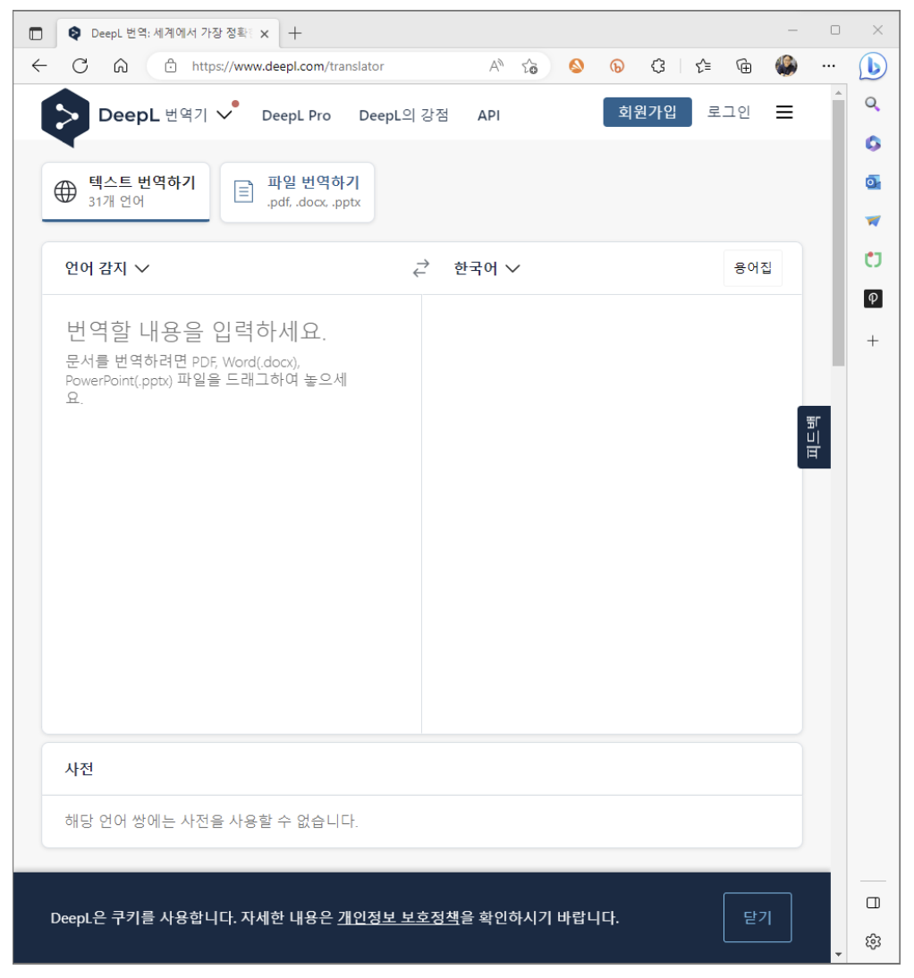Image resolution: width=914 pixels, height=978 pixels.
Task: Open the Favorites list icon
Action: point(703,65)
